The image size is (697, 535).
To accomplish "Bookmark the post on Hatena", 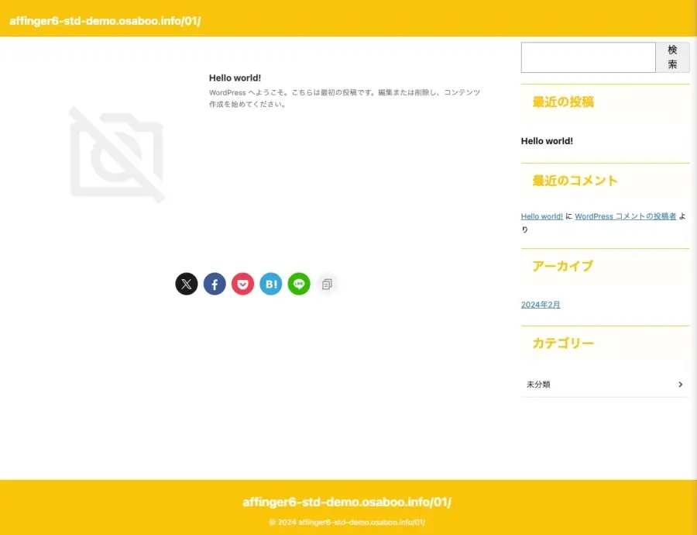I will tap(270, 284).
